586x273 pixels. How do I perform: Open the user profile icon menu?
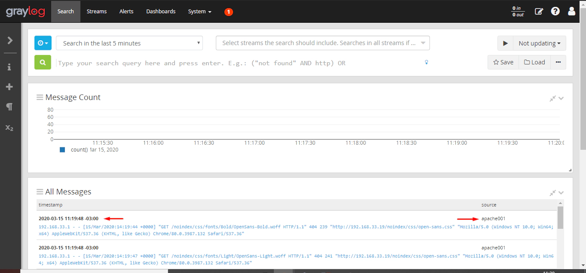tap(571, 12)
